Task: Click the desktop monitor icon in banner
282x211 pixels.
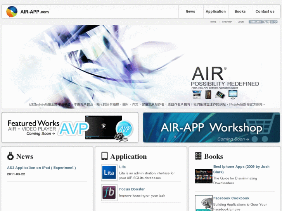Action: [x=233, y=94]
